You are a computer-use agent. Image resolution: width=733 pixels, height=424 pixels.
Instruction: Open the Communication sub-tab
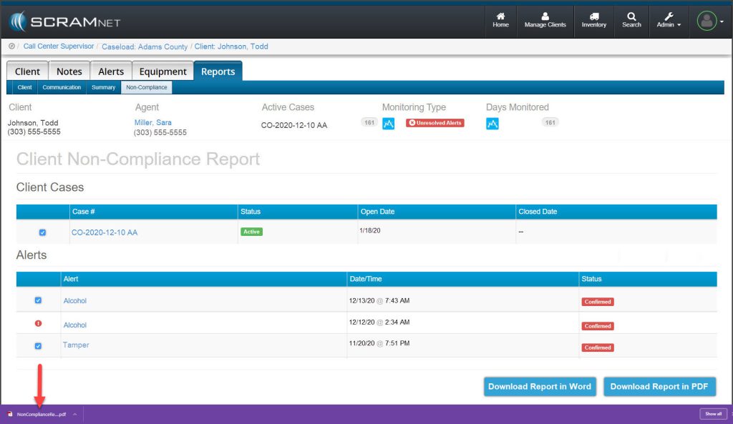[62, 87]
